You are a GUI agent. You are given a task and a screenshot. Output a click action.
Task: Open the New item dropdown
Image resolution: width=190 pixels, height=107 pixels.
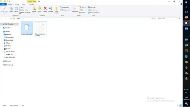click(64, 7)
